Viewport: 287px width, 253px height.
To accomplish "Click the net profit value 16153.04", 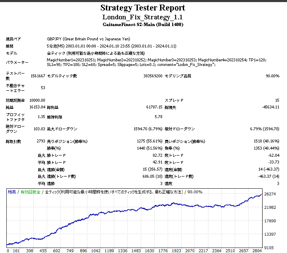I will (37, 108).
